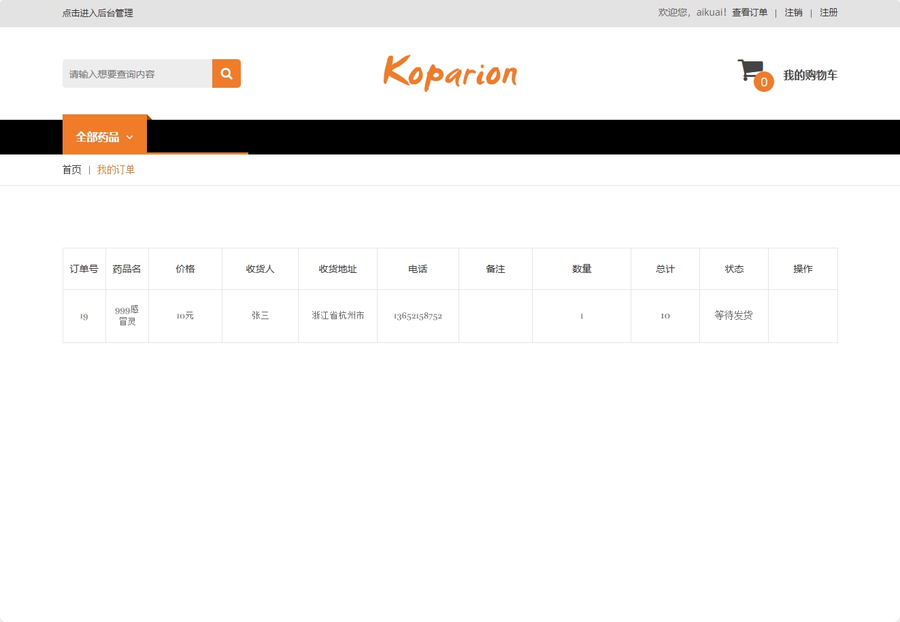Expand the 全部药品 category dropdown
This screenshot has width=900, height=622.
pos(97,135)
